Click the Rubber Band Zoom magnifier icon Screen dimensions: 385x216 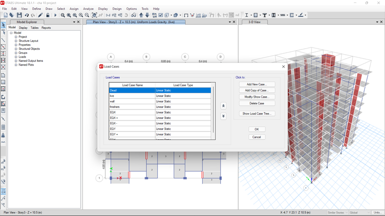pos(63,15)
